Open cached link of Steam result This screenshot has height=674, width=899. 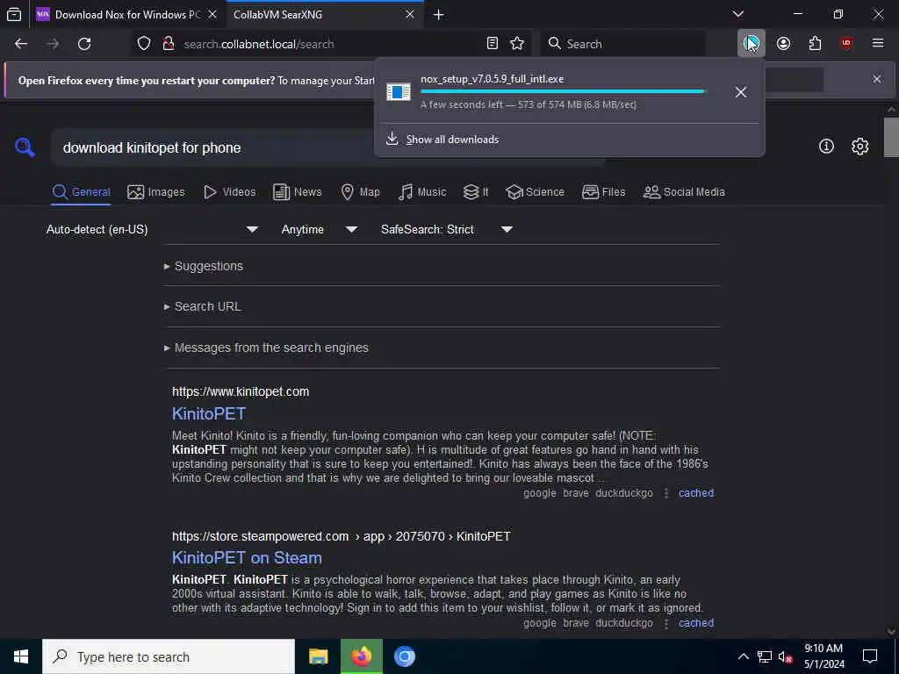(x=696, y=623)
